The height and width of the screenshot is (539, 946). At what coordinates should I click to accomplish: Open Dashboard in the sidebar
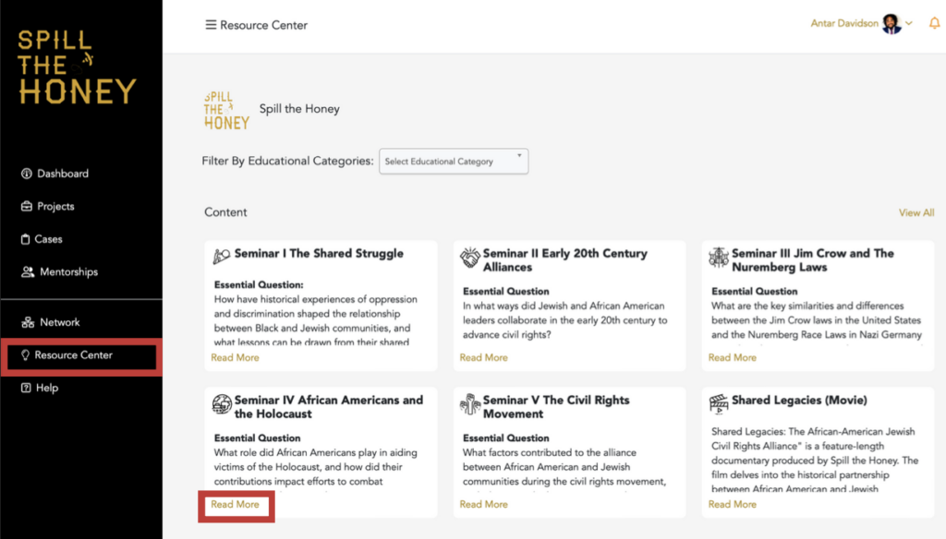(62, 174)
